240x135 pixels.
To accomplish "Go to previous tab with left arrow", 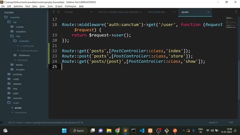I will 53,12.
